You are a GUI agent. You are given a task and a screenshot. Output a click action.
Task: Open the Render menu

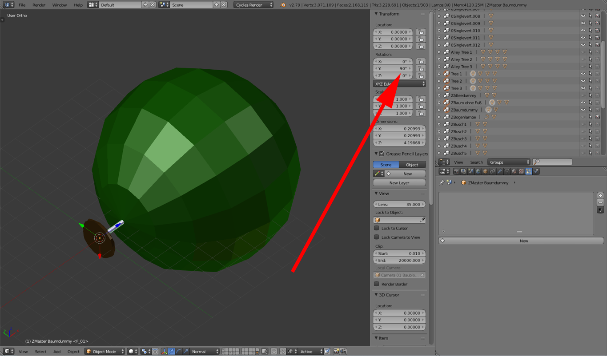tap(39, 5)
